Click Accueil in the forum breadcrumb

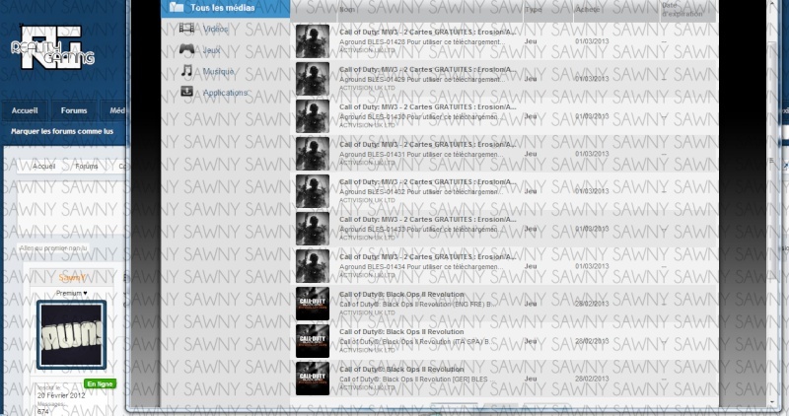tap(43, 166)
